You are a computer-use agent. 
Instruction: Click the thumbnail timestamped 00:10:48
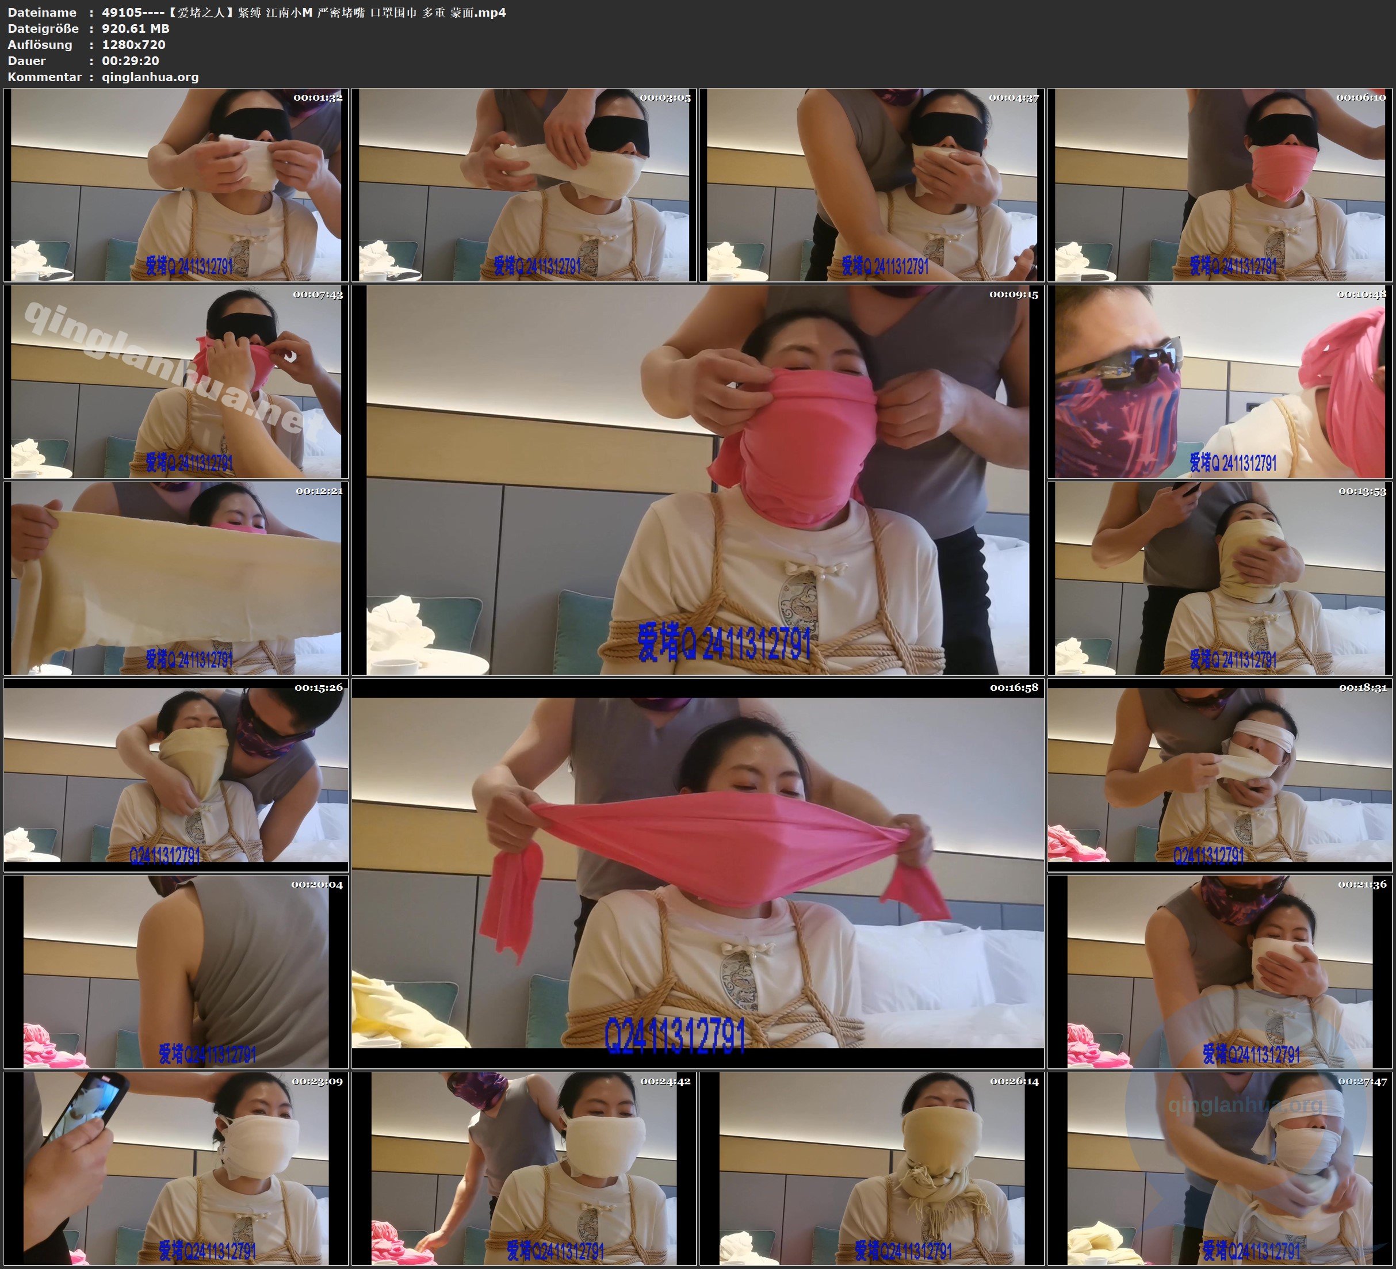click(1219, 381)
